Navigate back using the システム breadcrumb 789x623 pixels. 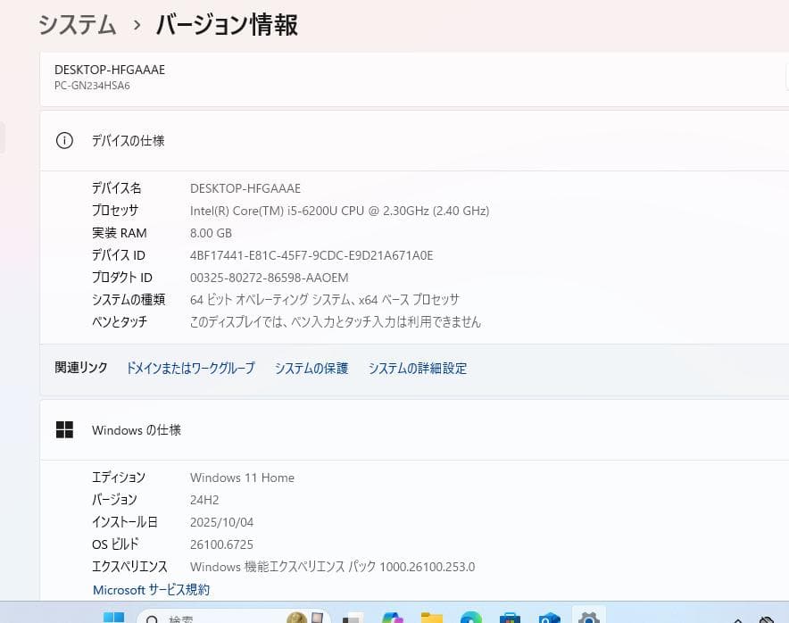click(77, 25)
